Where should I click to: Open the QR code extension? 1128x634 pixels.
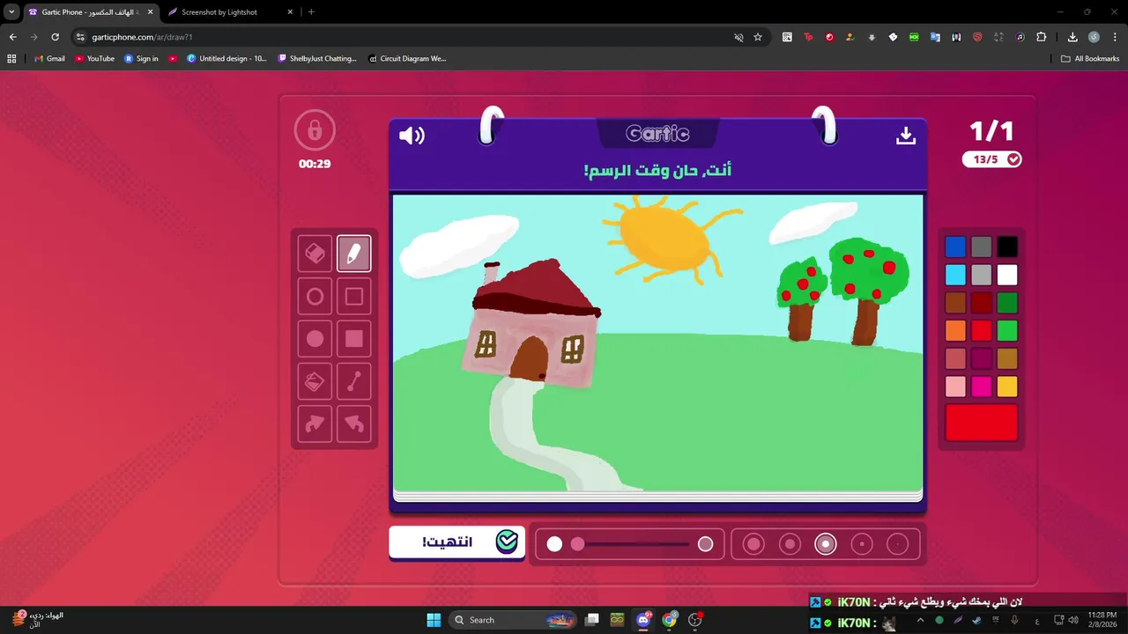(787, 37)
